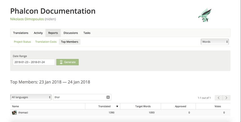Viewport: 241px width, 122px height.
Task: Click the Generate button
Action: tap(67, 62)
